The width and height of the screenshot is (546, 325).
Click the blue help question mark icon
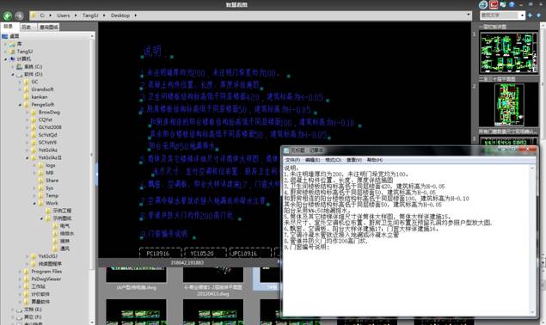tap(512, 4)
